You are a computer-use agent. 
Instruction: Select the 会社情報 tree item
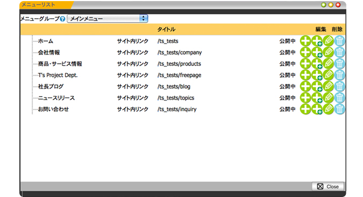pyautogui.click(x=49, y=53)
